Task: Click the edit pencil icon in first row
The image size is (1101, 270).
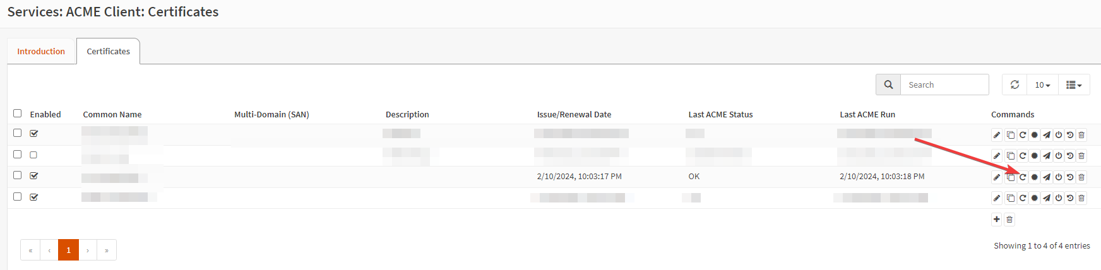Action: point(997,135)
